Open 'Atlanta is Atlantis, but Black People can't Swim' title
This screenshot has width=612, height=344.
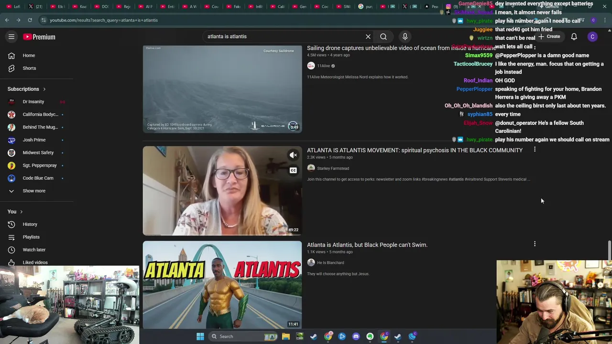pyautogui.click(x=367, y=245)
